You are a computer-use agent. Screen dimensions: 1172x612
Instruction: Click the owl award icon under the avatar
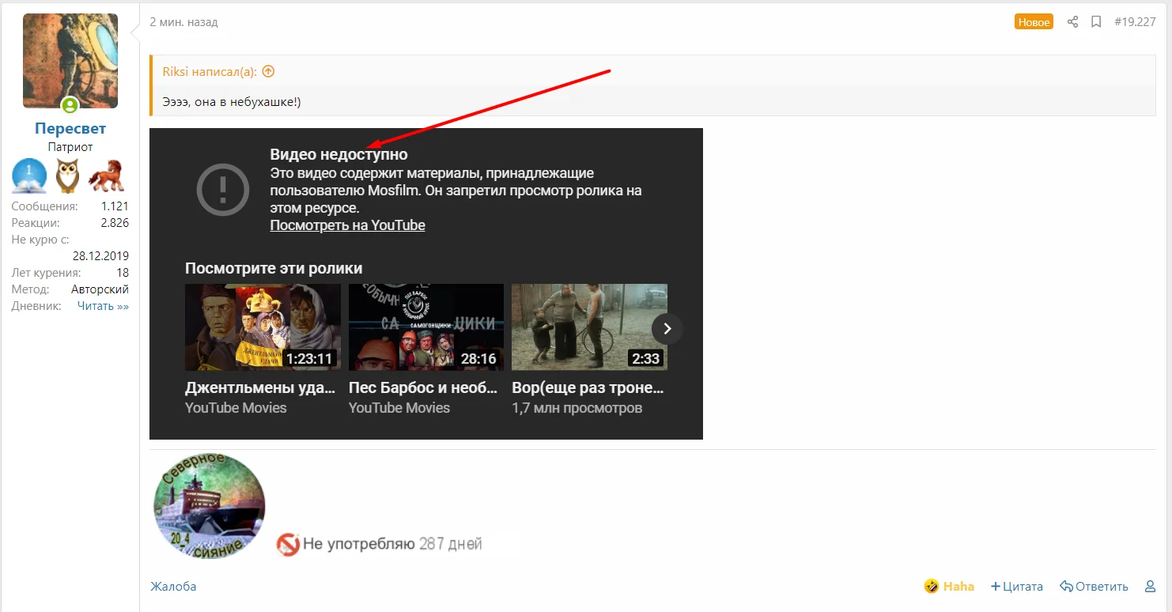point(67,176)
